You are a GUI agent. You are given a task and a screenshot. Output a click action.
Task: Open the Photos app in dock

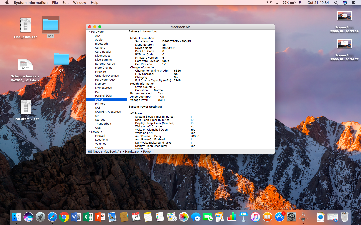pos(184,217)
